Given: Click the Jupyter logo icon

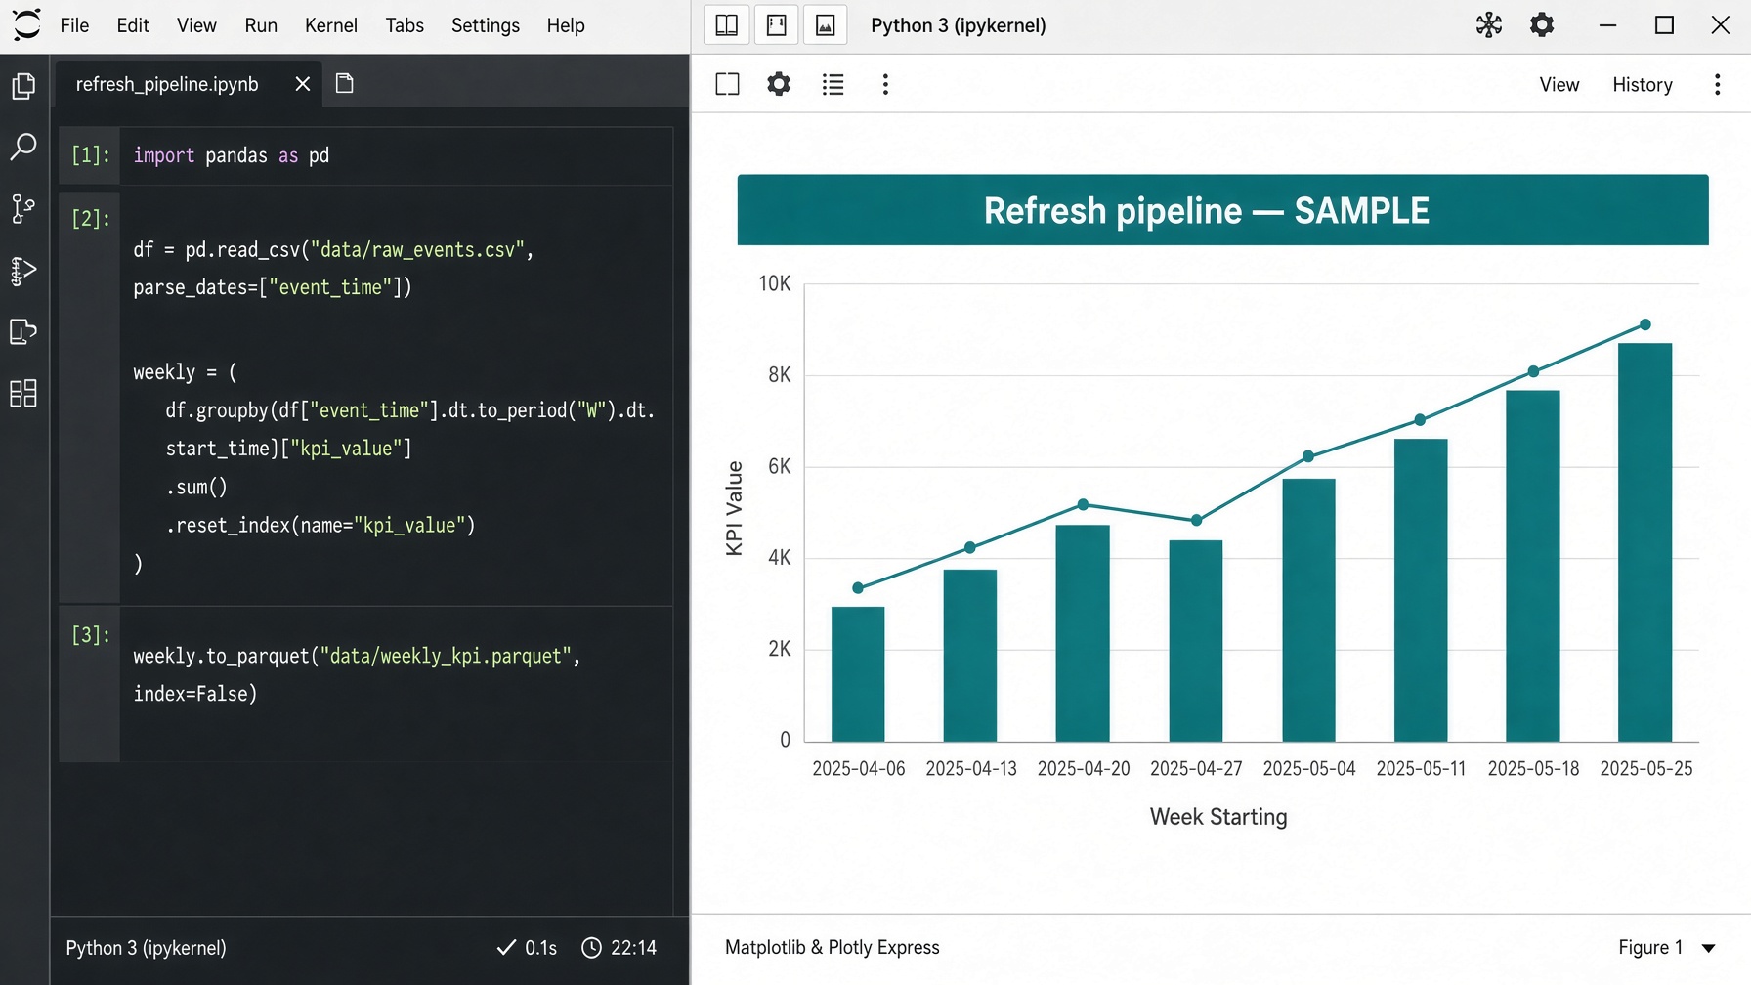Looking at the screenshot, I should pyautogui.click(x=26, y=24).
